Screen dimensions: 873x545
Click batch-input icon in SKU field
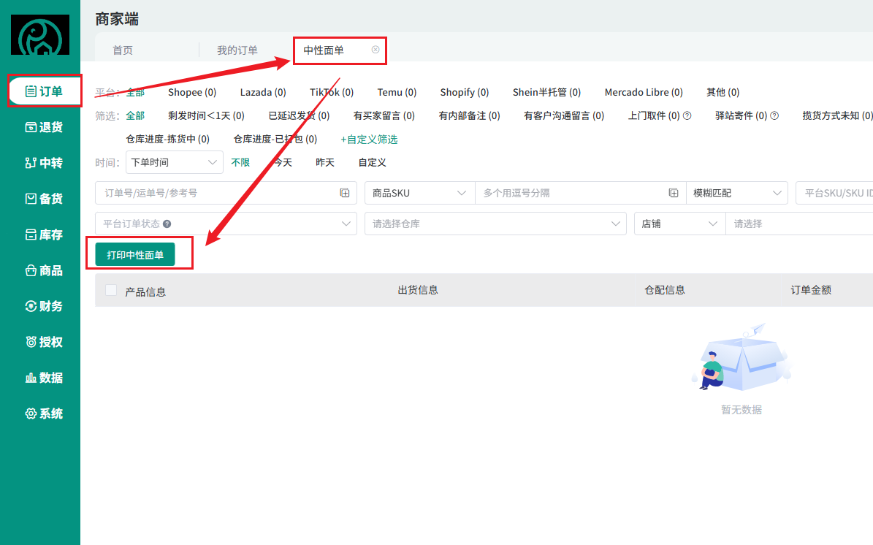click(x=673, y=193)
